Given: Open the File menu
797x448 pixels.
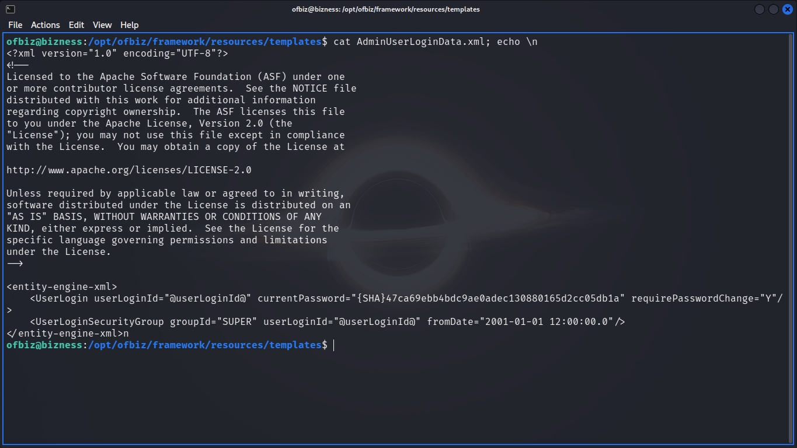Looking at the screenshot, I should click(x=15, y=25).
